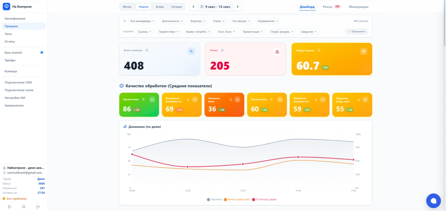Expand the Тип звонка dropdown
The width and height of the screenshot is (447, 211).
241,21
